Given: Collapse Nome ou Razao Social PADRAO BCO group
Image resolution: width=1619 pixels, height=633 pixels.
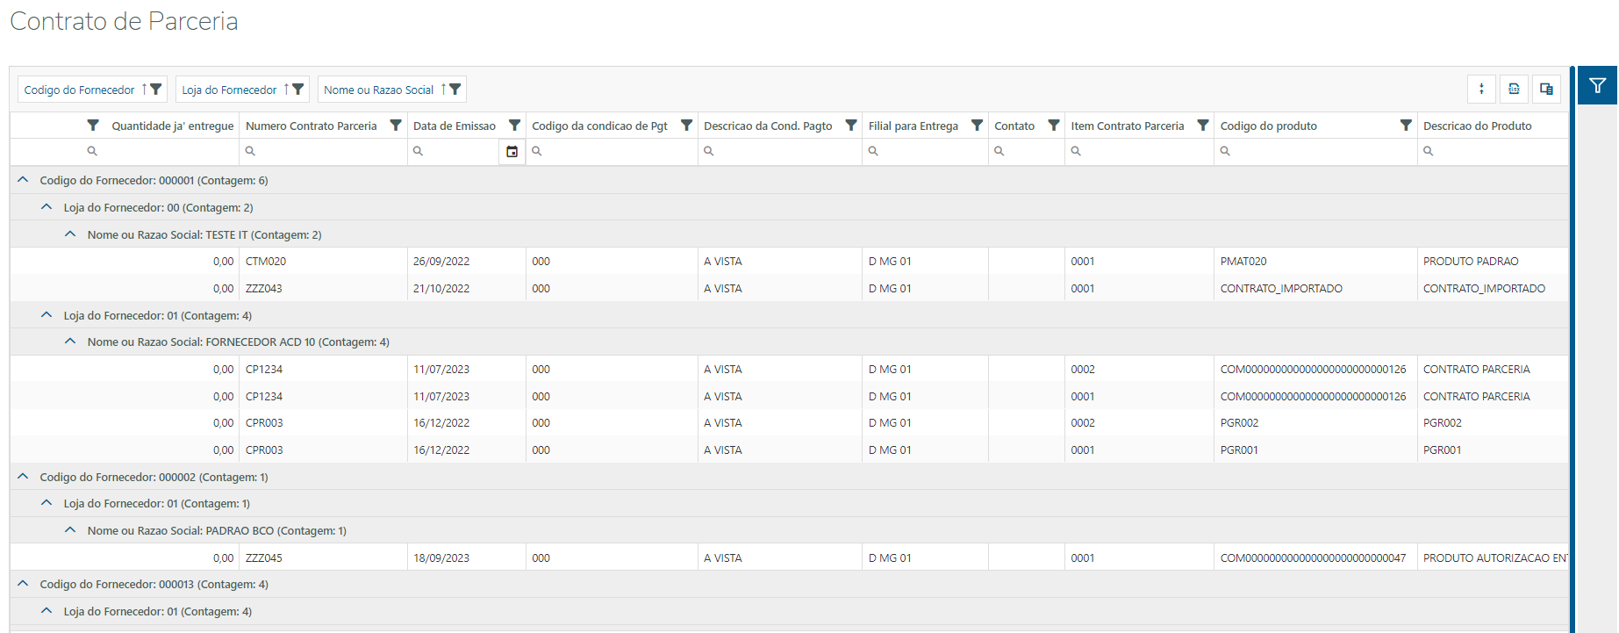Looking at the screenshot, I should pos(70,530).
